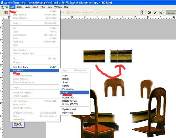This screenshot has width=176, height=138.
Task: Click the warp mesh bottom-right corner handle
Action: tap(132, 62)
